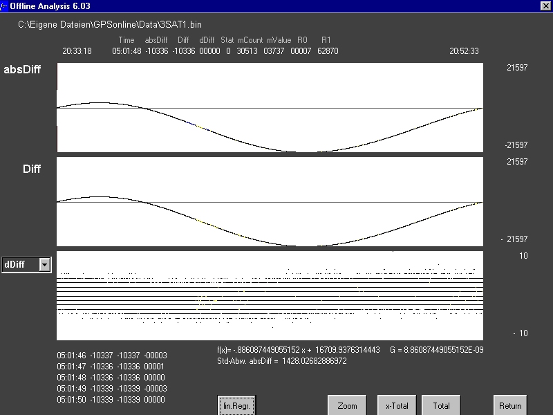
Task: Click the mCount column header
Action: [x=250, y=40]
